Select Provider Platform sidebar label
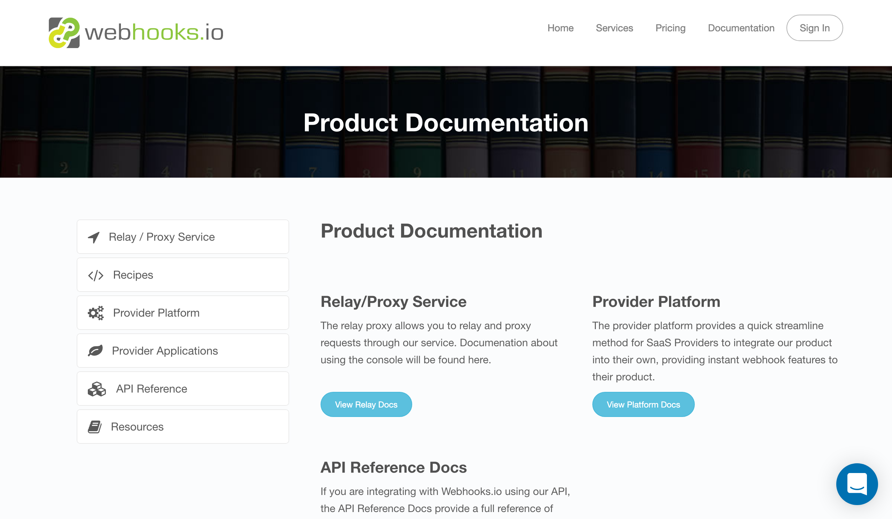This screenshot has width=892, height=519. 156,313
